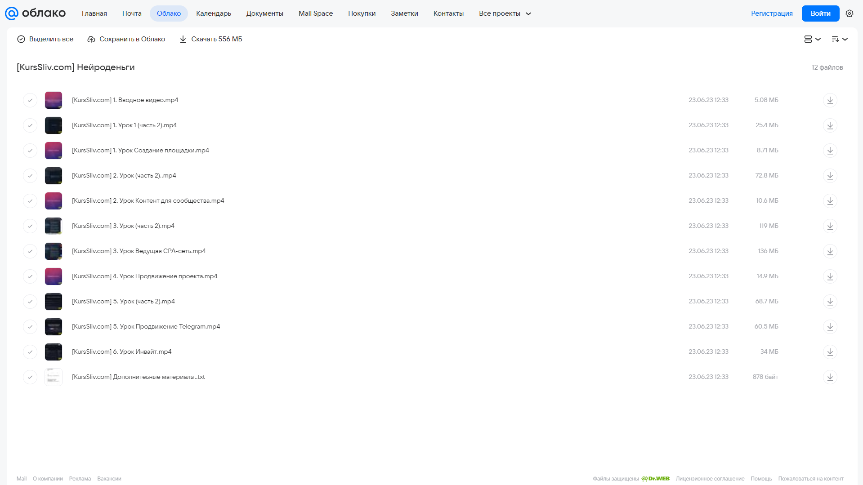The image size is (863, 485).
Task: Open the sort order dropdown
Action: point(839,39)
